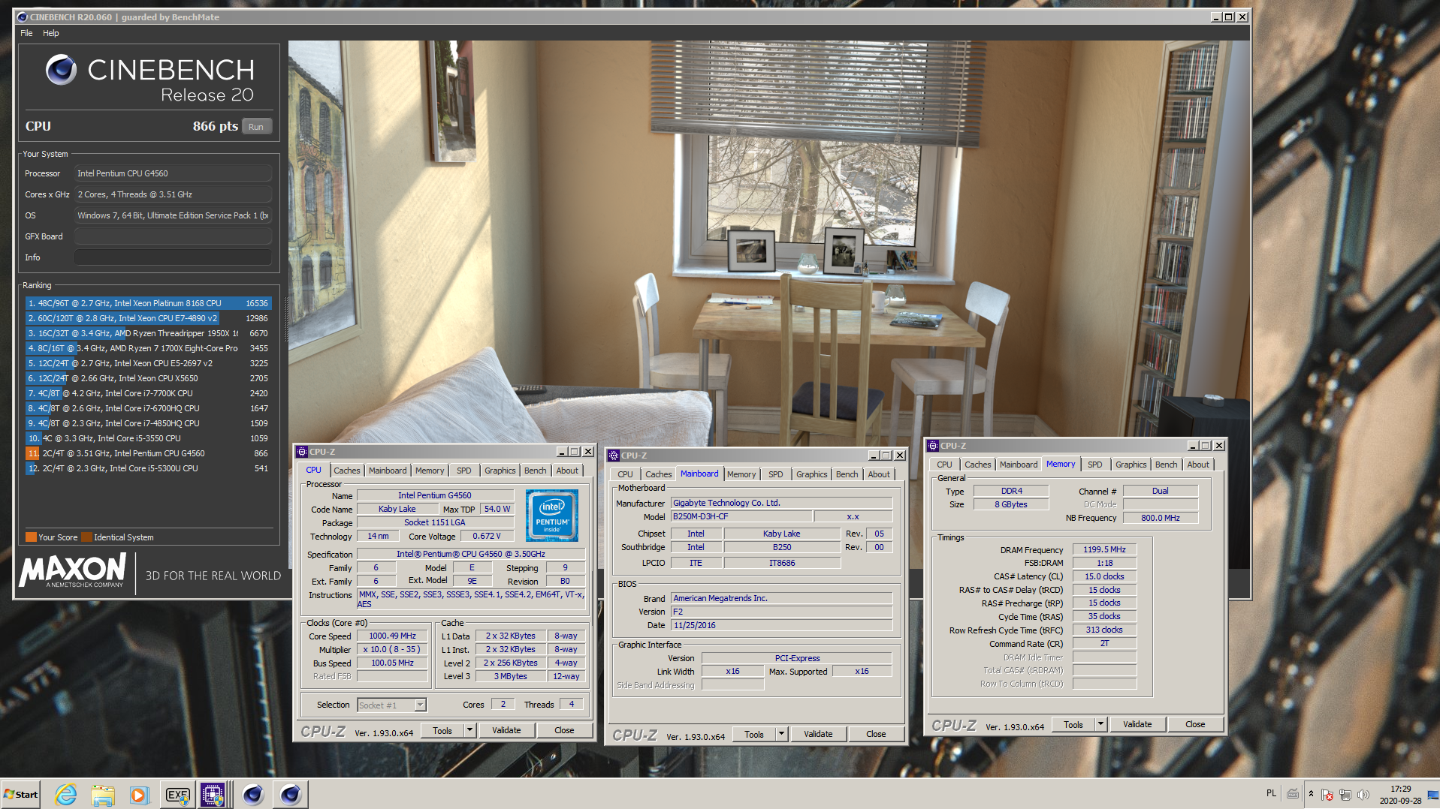Click CPU-Z title icon in Memory window
1440x809 pixels.
click(x=933, y=446)
